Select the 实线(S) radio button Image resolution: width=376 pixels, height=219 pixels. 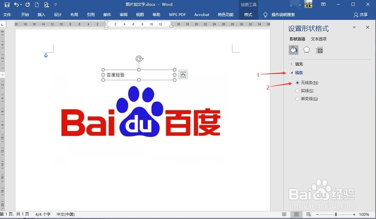pyautogui.click(x=297, y=91)
